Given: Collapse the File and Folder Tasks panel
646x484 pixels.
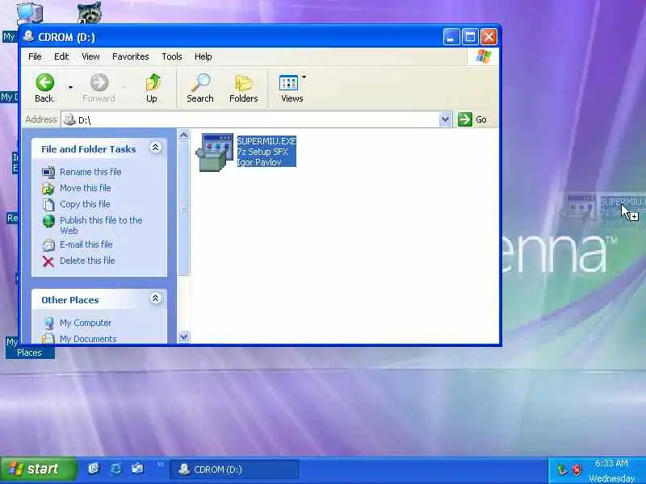Looking at the screenshot, I should (x=155, y=148).
